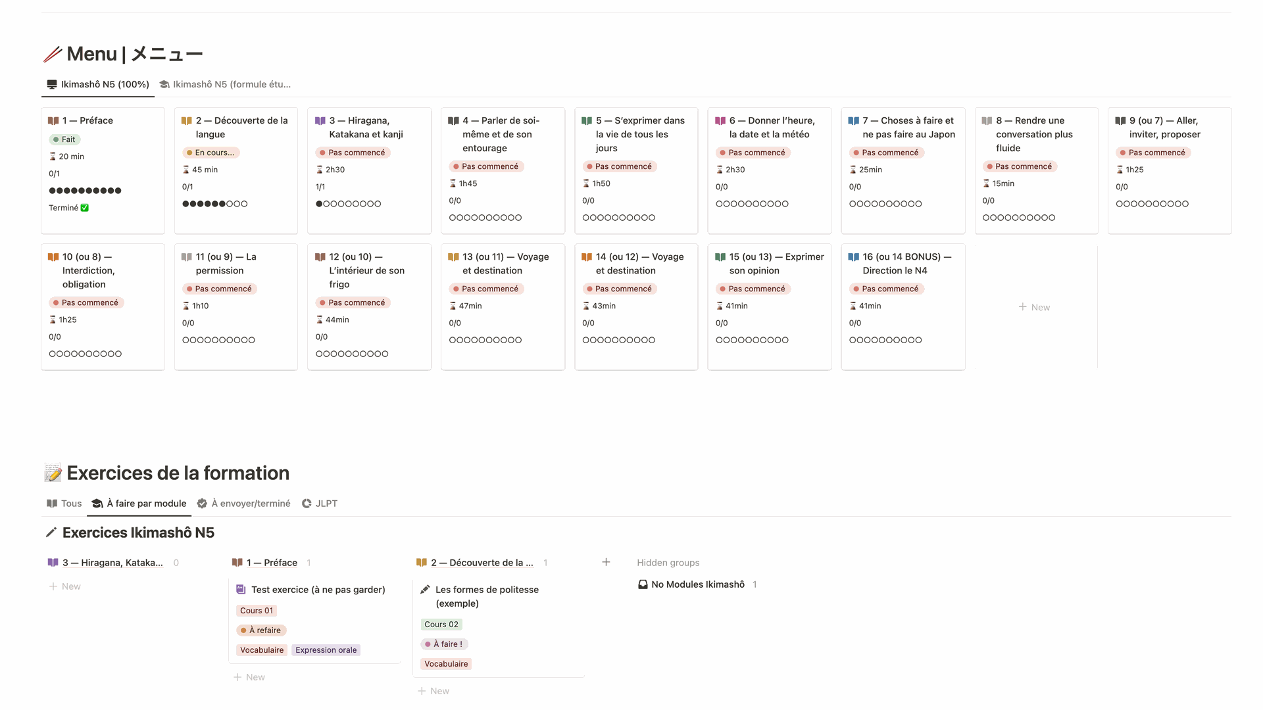1263x710 pixels.
Task: Click plus to add a new board group
Action: click(x=606, y=563)
